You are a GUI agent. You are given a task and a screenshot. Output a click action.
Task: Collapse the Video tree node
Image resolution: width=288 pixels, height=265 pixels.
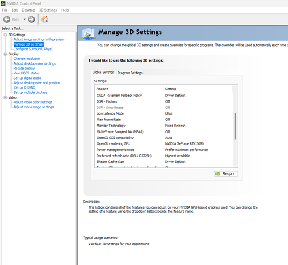[x=5, y=97]
